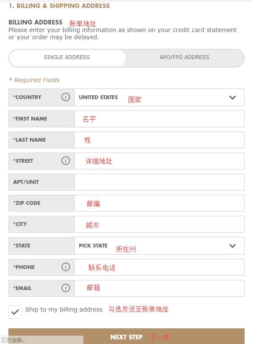Click the chevron arrow on the state selector

(232, 246)
